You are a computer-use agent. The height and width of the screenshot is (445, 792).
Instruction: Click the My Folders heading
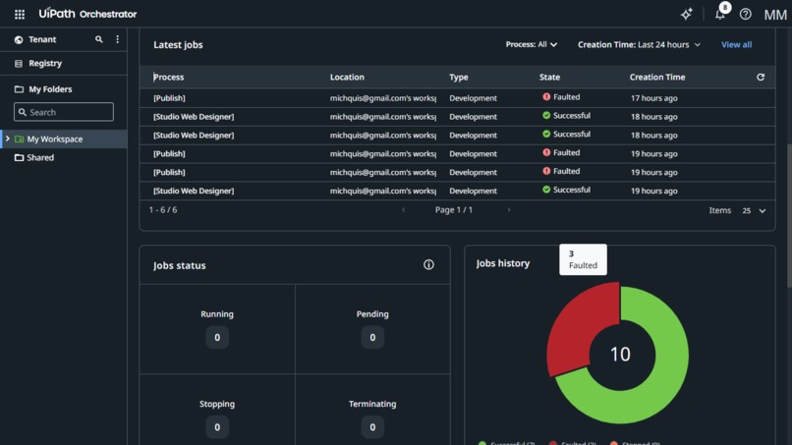50,88
